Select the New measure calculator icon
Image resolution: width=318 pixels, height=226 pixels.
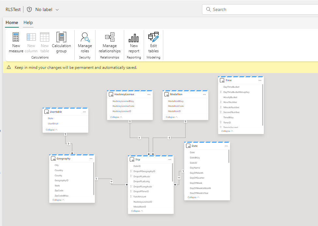coord(16,37)
